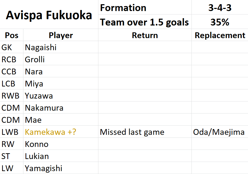Select the 35% value cell
This screenshot has width=248, height=174.
pyautogui.click(x=220, y=22)
